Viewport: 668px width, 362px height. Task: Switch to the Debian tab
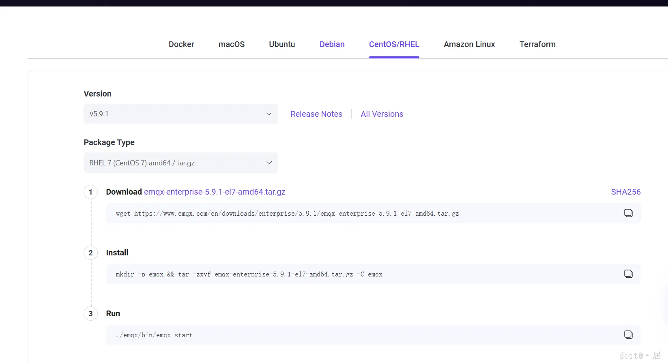(x=332, y=44)
